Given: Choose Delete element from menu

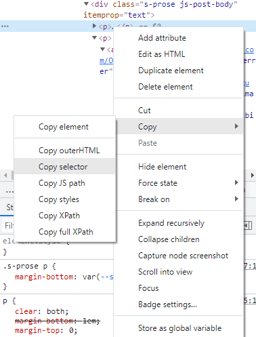Looking at the screenshot, I should (x=165, y=87).
